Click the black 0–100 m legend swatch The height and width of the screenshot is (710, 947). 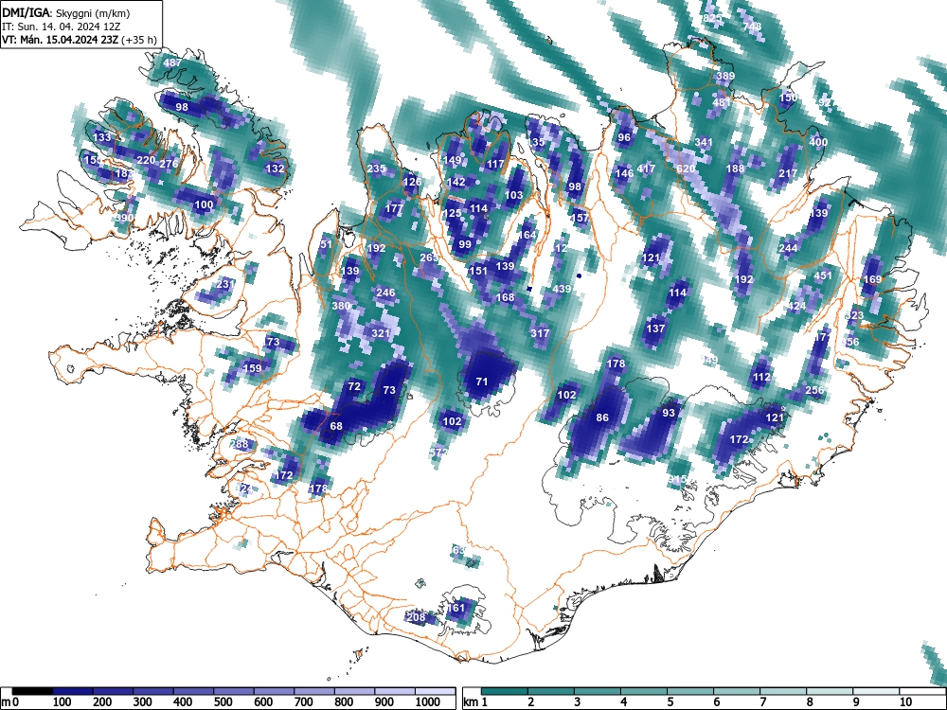32,691
